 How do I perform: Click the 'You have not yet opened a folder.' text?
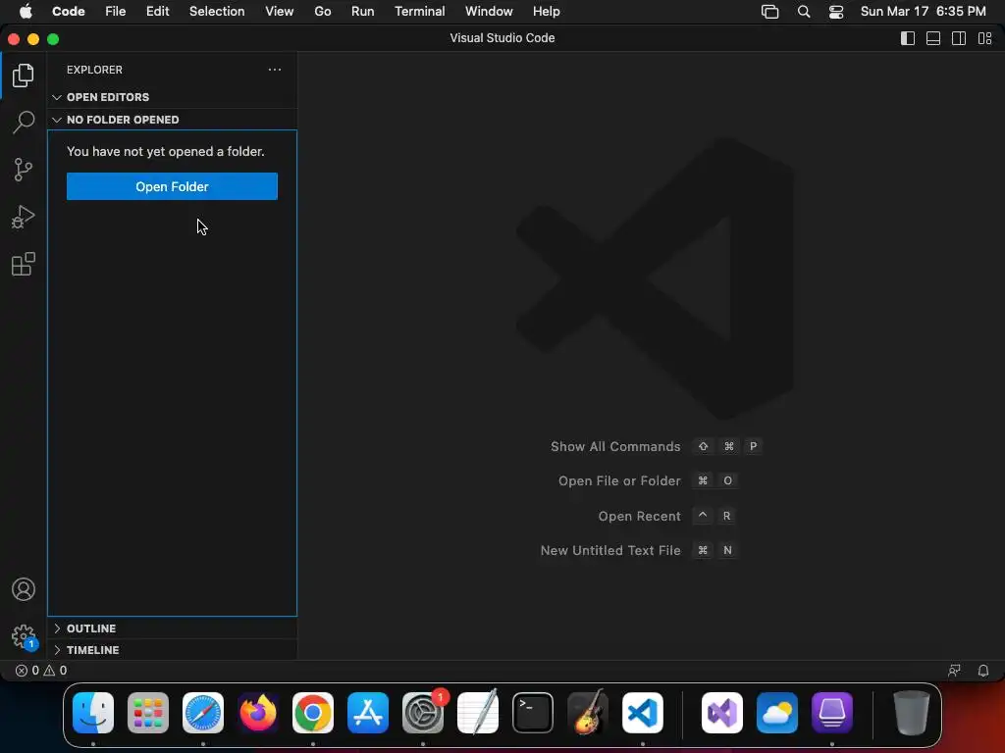[x=165, y=152]
